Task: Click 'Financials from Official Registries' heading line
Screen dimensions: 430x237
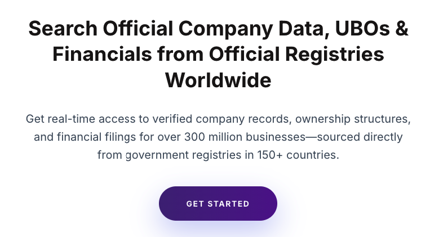Action: tap(218, 54)
